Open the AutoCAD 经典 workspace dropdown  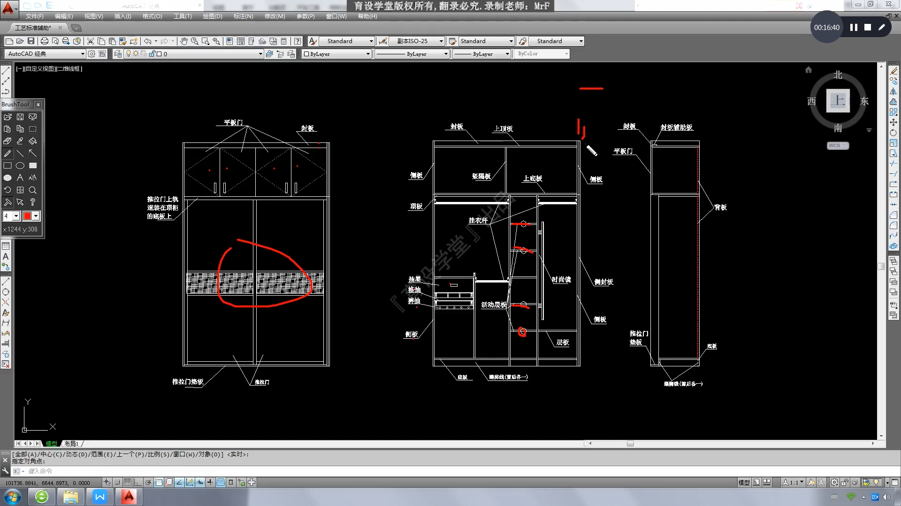pyautogui.click(x=45, y=54)
